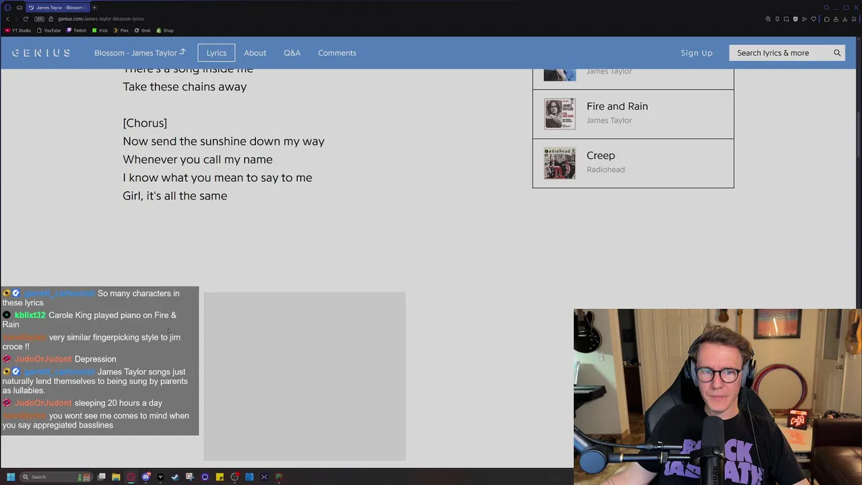Click the site lock icon in address bar

pyautogui.click(x=51, y=19)
